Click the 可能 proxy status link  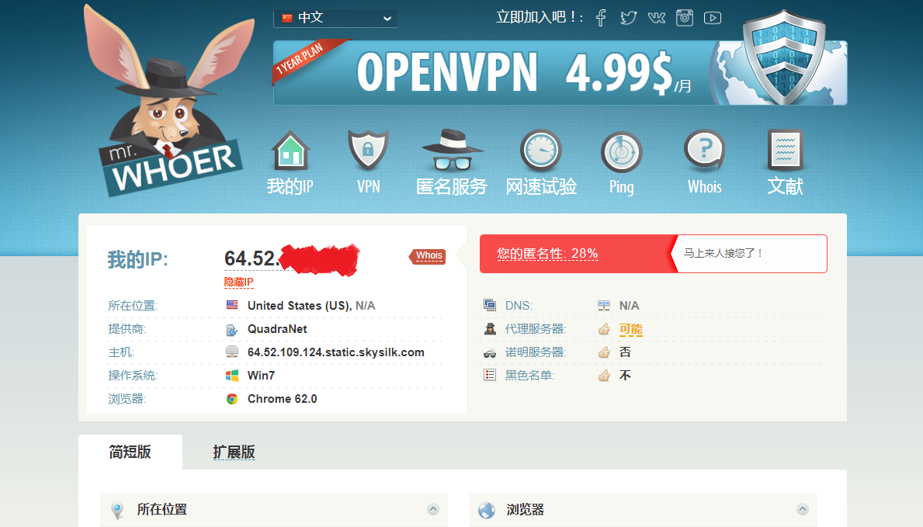(630, 329)
